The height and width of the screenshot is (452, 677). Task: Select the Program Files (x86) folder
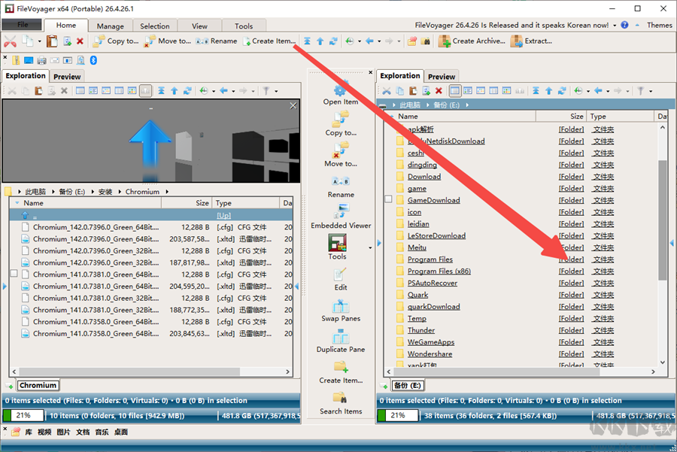(439, 271)
